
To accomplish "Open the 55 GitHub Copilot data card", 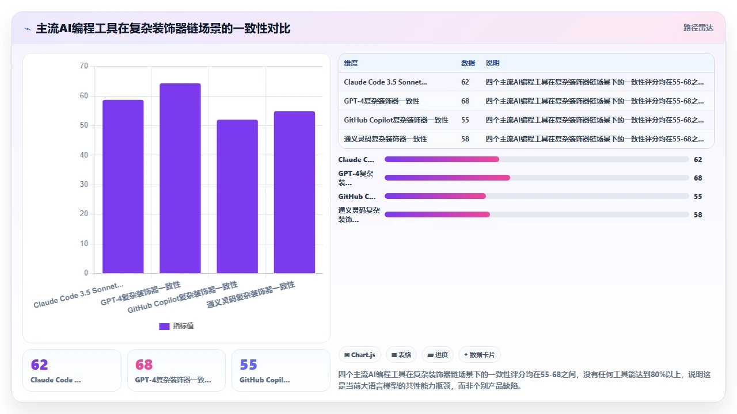I will coord(281,370).
